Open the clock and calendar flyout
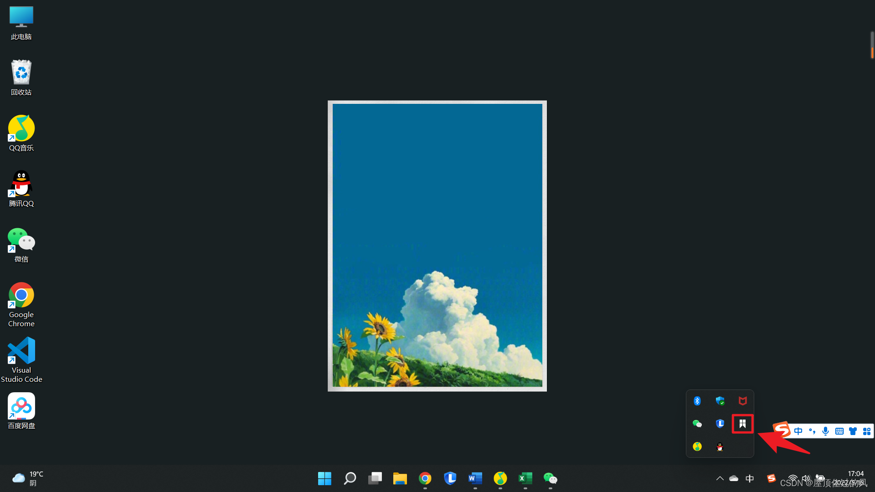875x492 pixels. coord(856,478)
